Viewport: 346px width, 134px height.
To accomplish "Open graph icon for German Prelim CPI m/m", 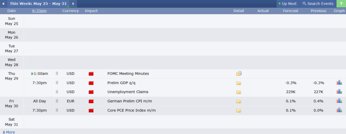I will 339,101.
